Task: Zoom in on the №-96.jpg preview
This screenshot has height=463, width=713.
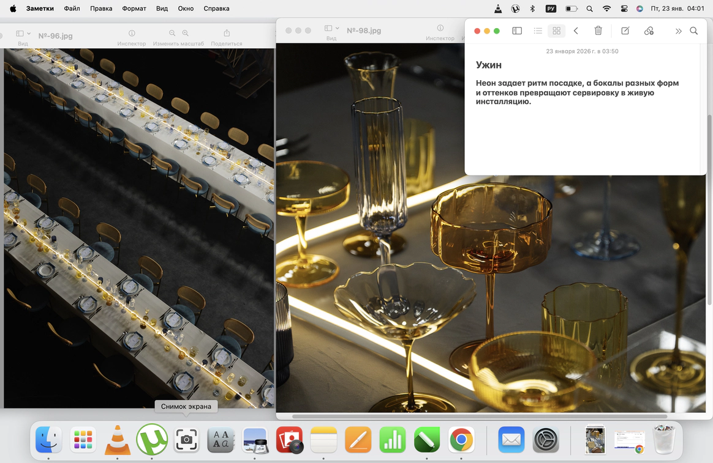Action: pos(185,34)
